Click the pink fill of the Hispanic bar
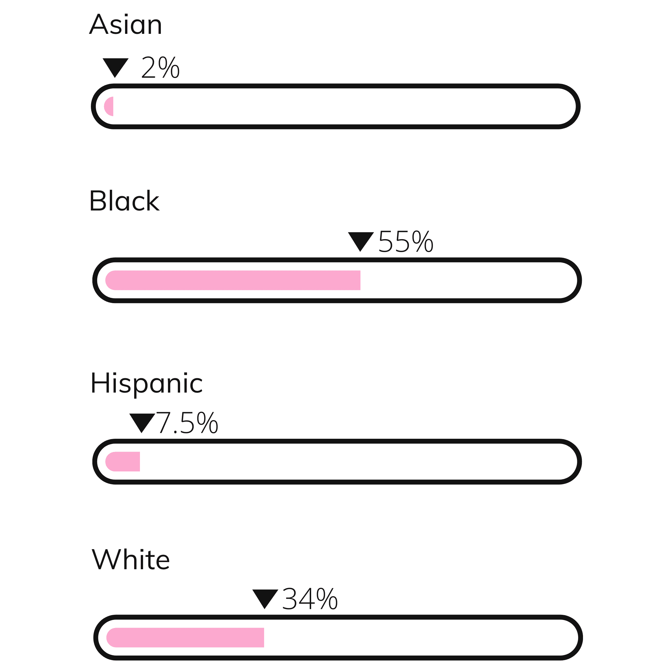This screenshot has height=663, width=663. 122,462
